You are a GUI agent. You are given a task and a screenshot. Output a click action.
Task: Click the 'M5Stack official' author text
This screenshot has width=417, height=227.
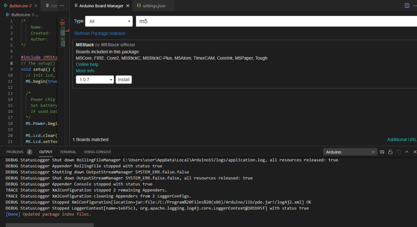tap(118, 45)
